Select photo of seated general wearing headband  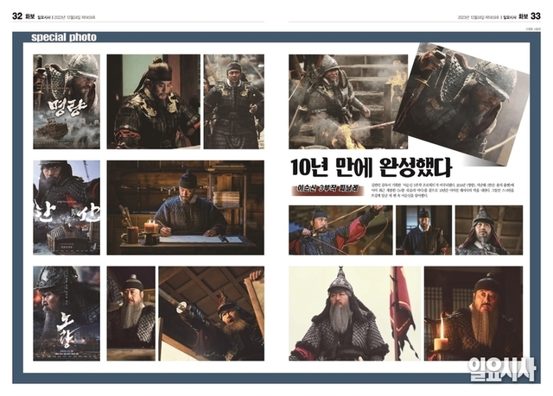tap(154, 102)
